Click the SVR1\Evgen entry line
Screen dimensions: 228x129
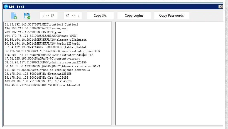[x=38, y=74]
